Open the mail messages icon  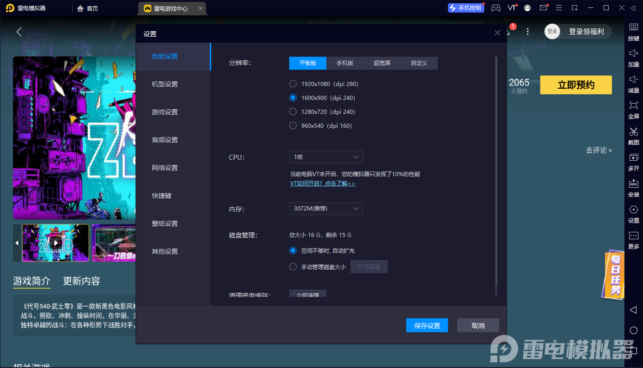(543, 8)
